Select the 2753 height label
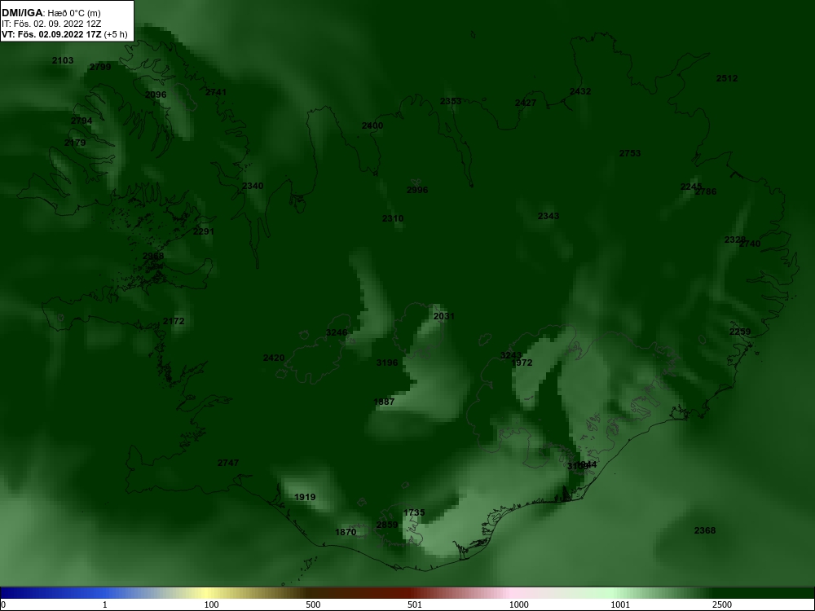The height and width of the screenshot is (611, 815). (x=630, y=153)
